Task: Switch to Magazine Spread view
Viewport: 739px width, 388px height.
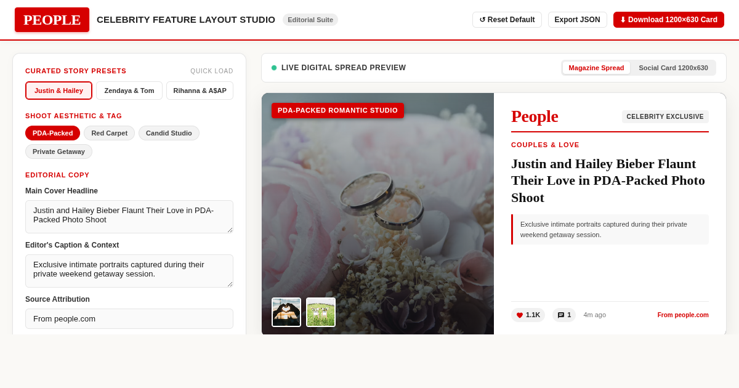Action: coord(596,68)
